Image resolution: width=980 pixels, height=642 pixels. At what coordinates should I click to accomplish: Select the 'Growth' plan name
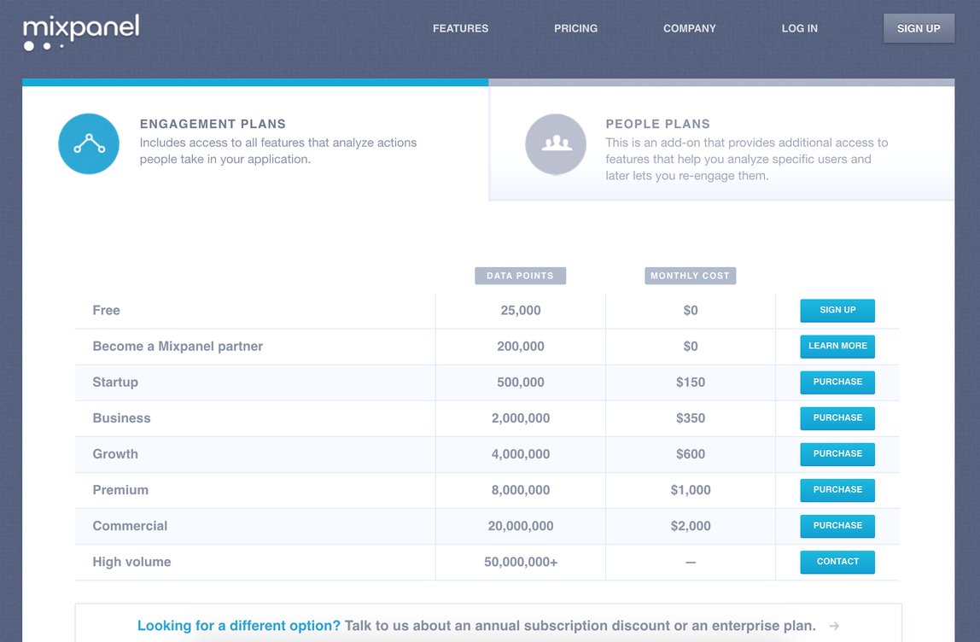tap(115, 454)
